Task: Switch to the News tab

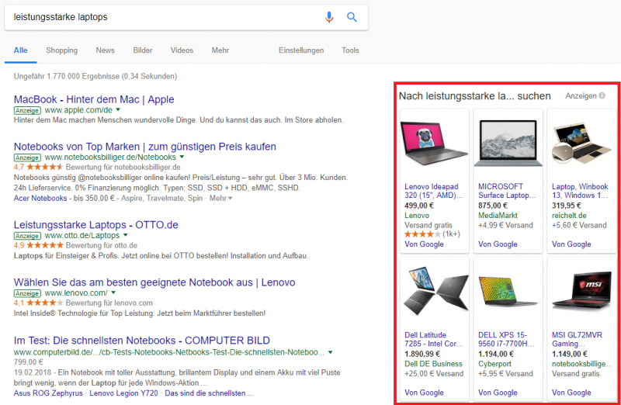Action: tap(105, 50)
